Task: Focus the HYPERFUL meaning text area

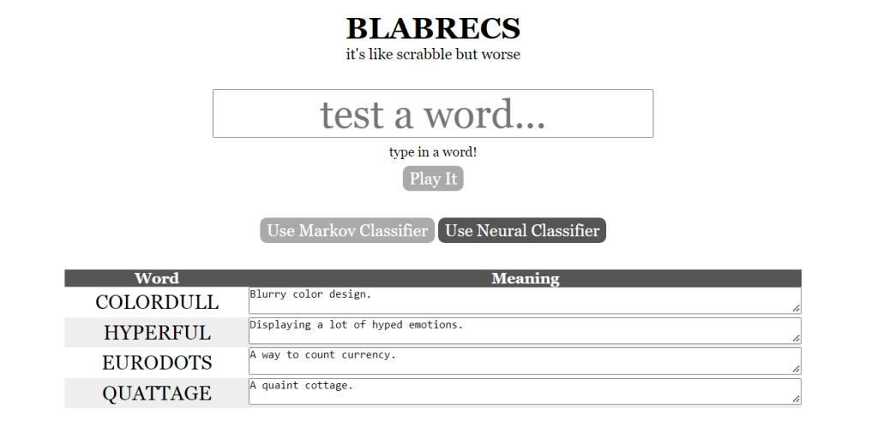Action: [524, 331]
